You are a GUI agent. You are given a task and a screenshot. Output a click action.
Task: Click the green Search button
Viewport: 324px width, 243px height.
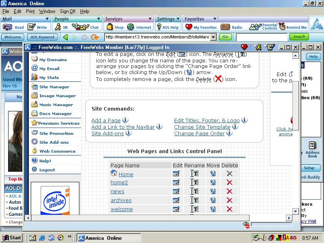click(299, 37)
